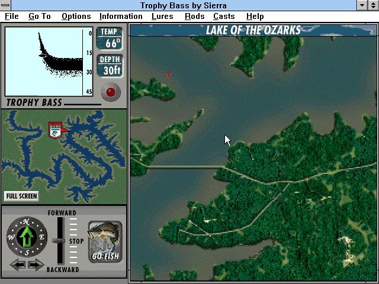Image resolution: width=379 pixels, height=284 pixels.
Task: Click the Go Fish bass button
Action: 105,241
